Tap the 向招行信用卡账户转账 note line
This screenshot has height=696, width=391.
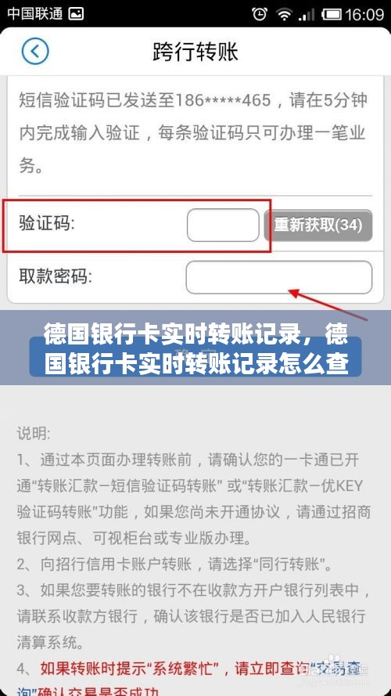[174, 564]
